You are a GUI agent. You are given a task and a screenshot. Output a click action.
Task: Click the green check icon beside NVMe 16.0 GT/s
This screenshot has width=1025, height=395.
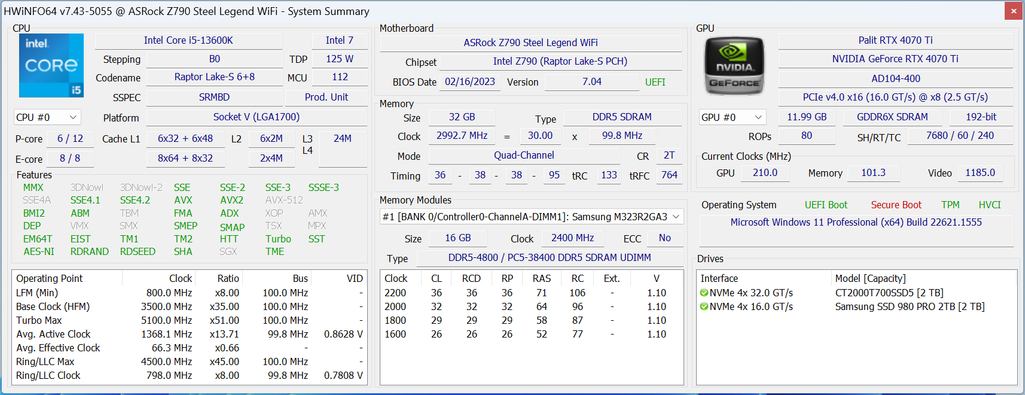[704, 307]
